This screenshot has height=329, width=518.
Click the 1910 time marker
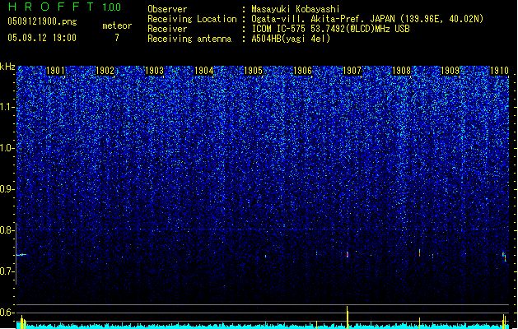point(499,71)
